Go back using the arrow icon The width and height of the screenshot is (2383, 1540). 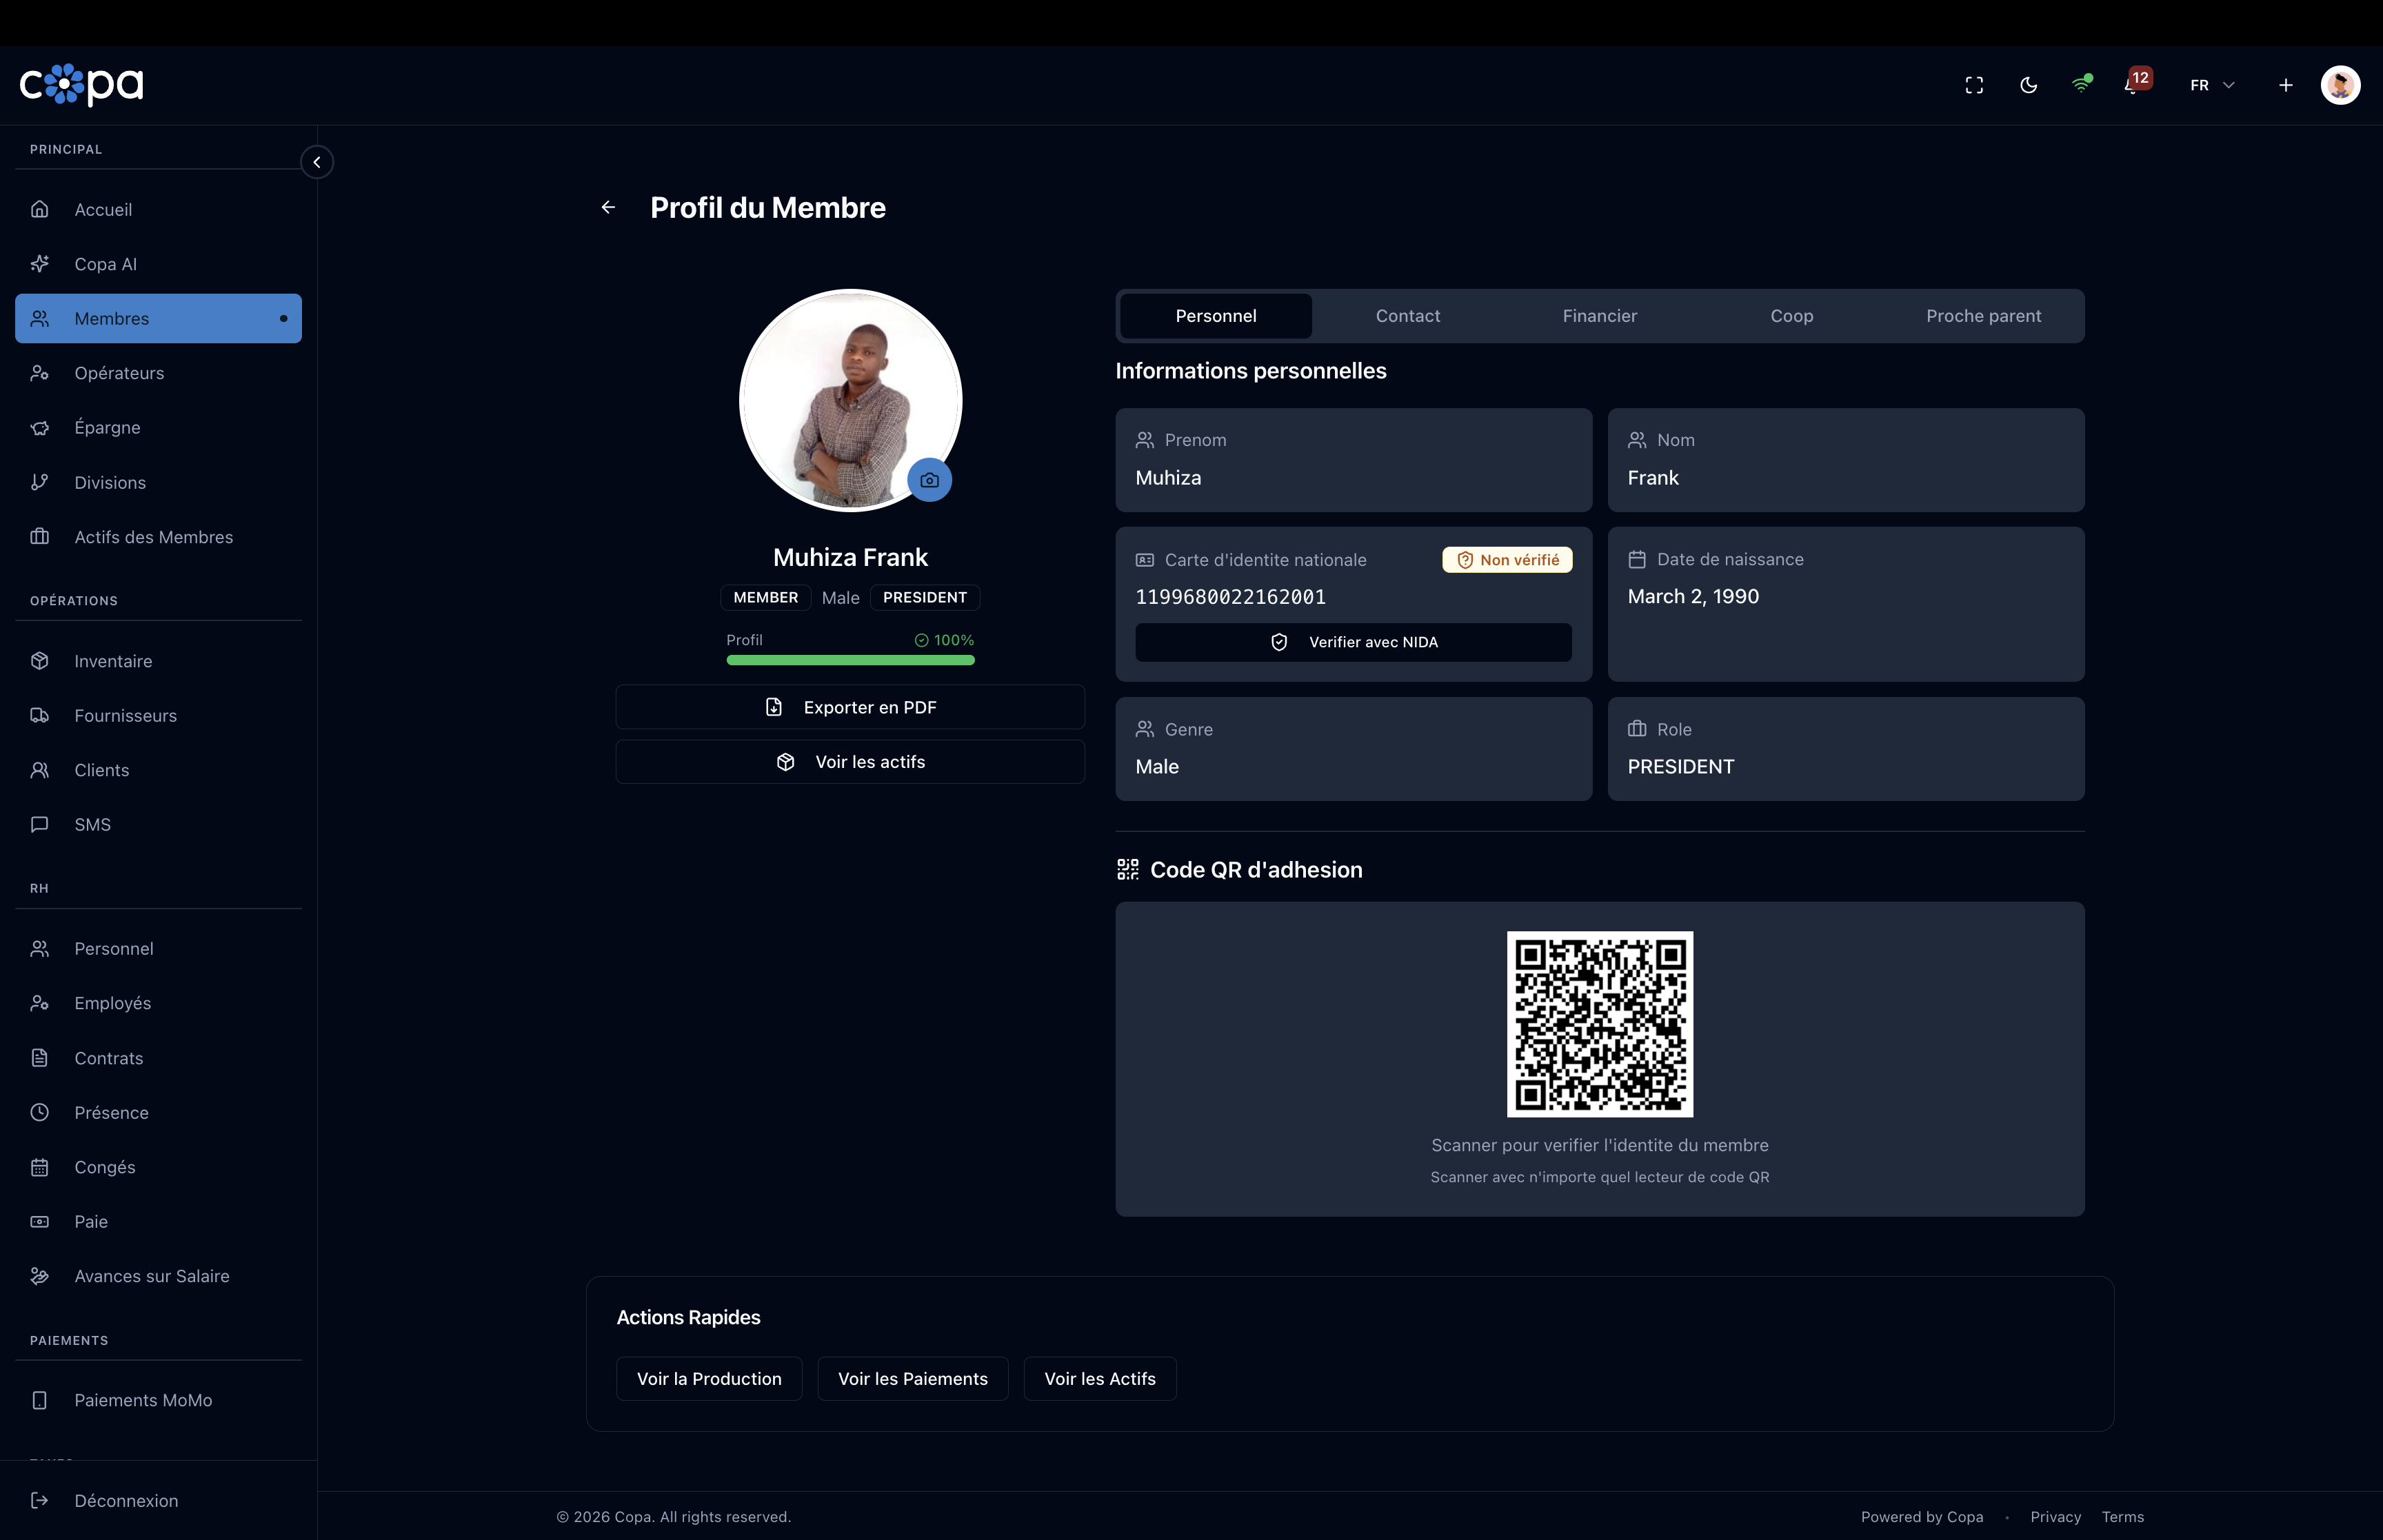(608, 207)
